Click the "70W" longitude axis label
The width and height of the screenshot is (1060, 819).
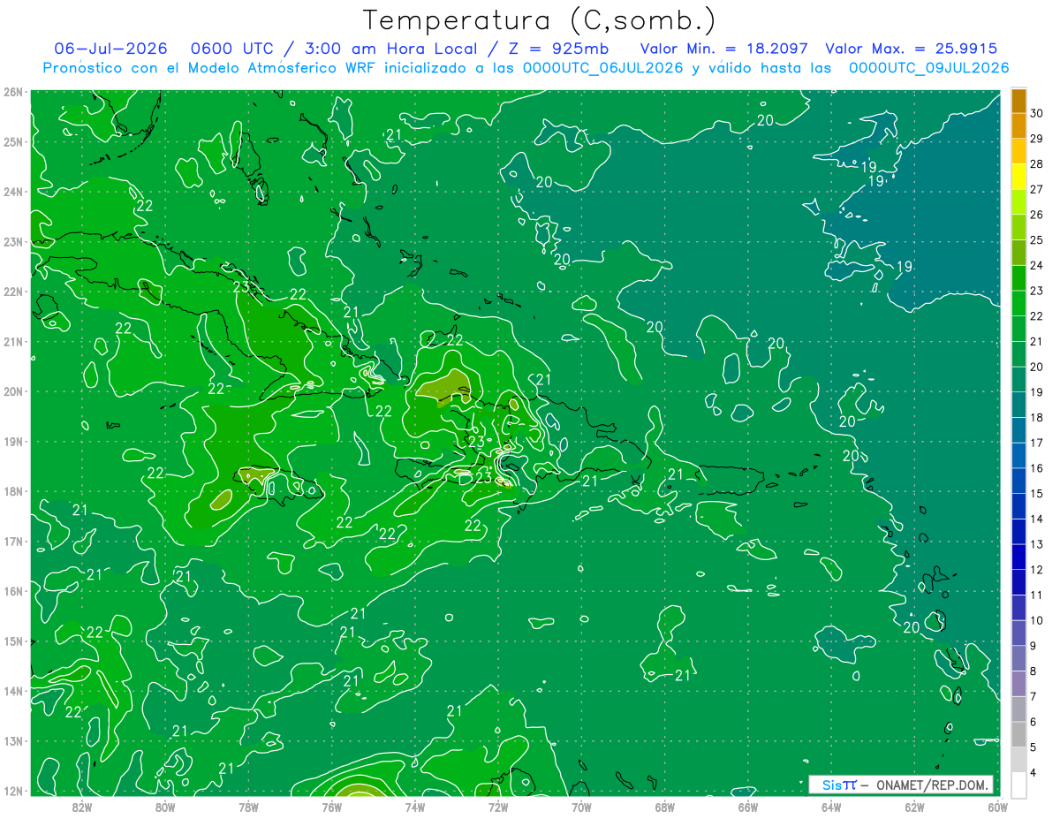[x=581, y=807]
